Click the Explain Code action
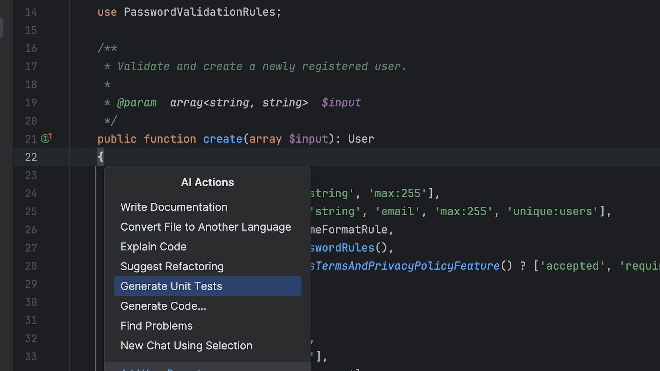This screenshot has height=371, width=660. 153,247
